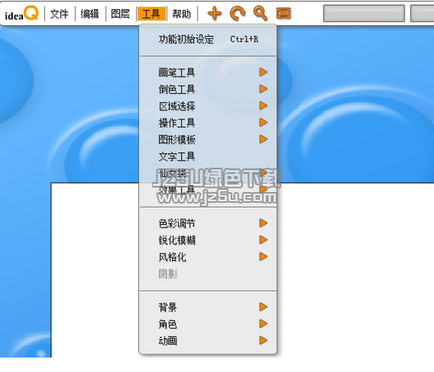The width and height of the screenshot is (434, 372).
Task: Expand the arrow next to 动画
Action: point(264,340)
